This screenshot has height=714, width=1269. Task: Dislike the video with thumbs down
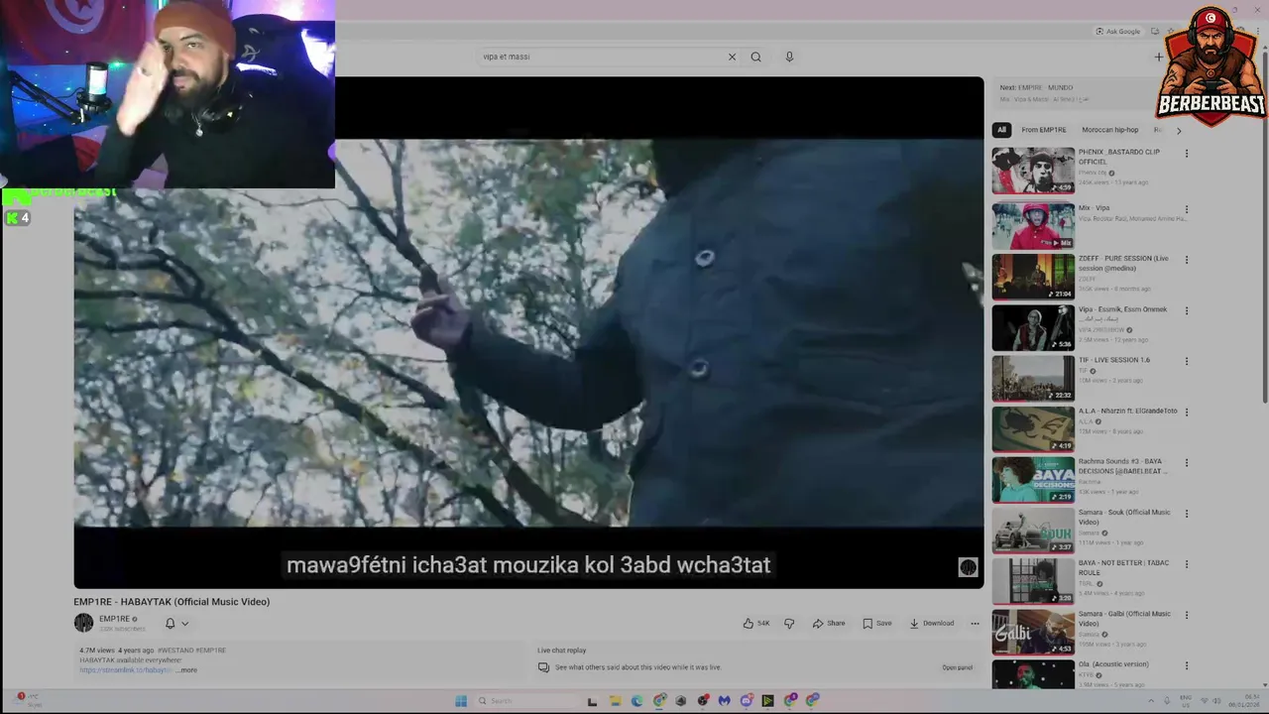789,624
